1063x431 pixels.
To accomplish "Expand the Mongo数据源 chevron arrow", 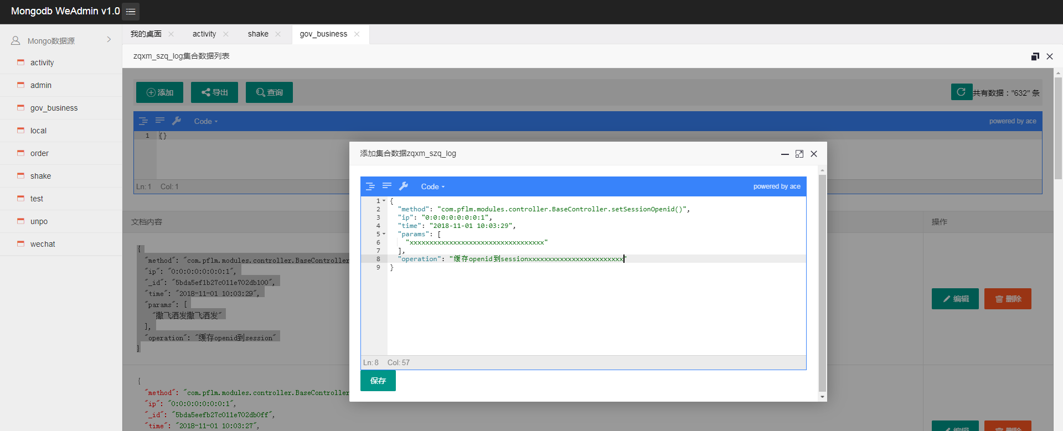I will [109, 39].
